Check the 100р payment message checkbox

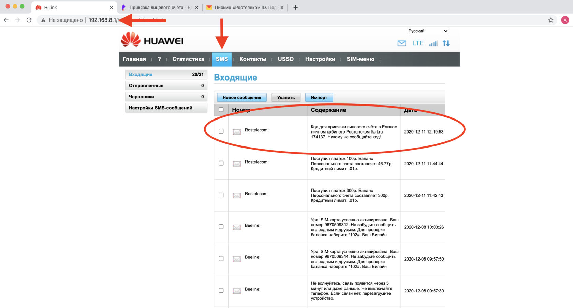point(221,163)
